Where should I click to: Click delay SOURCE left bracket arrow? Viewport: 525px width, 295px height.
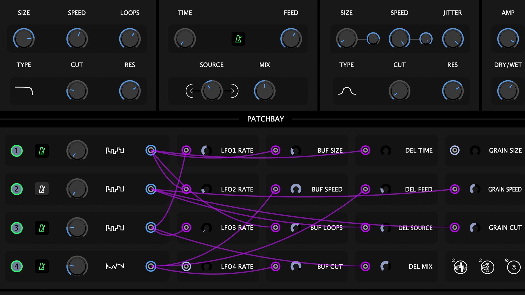(x=192, y=91)
